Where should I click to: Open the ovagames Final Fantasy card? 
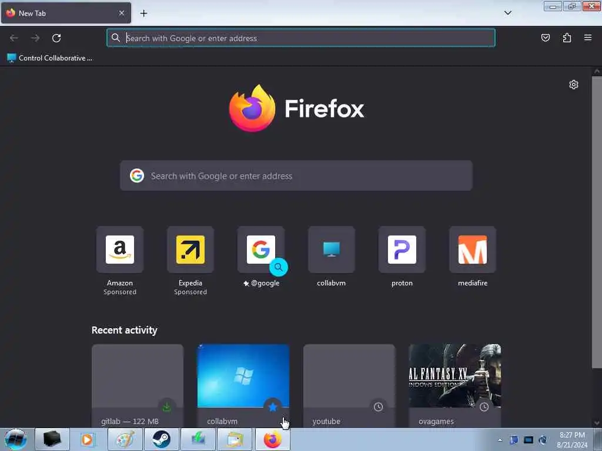[455, 385]
